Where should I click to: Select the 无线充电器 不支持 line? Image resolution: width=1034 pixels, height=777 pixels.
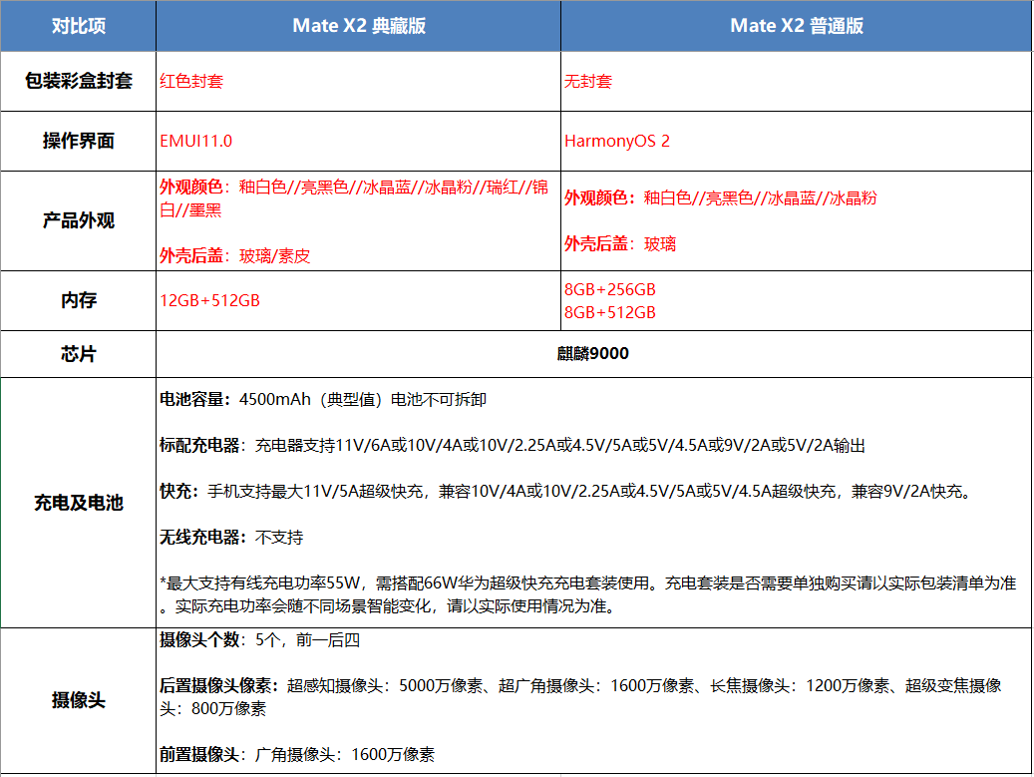231,538
